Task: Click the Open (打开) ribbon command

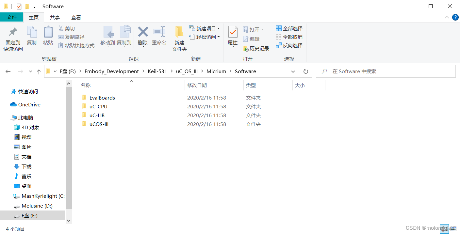Action: point(253,29)
